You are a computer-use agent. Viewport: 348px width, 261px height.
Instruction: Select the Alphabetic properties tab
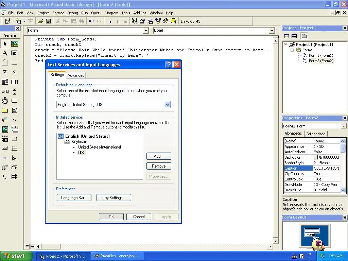click(293, 133)
